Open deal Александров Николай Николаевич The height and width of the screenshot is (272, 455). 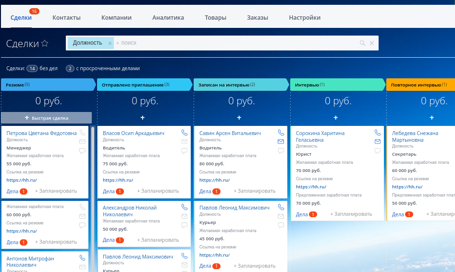tap(130, 211)
